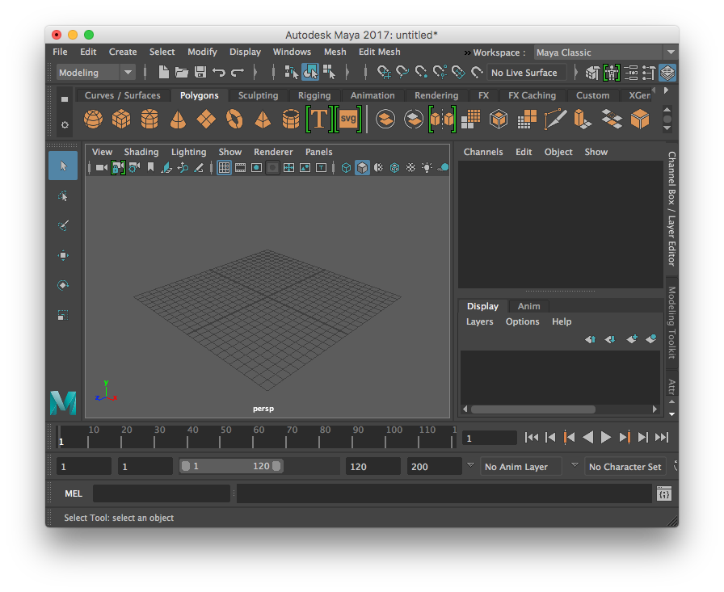Open the Script Editor icon
The image size is (724, 592).
click(x=664, y=493)
